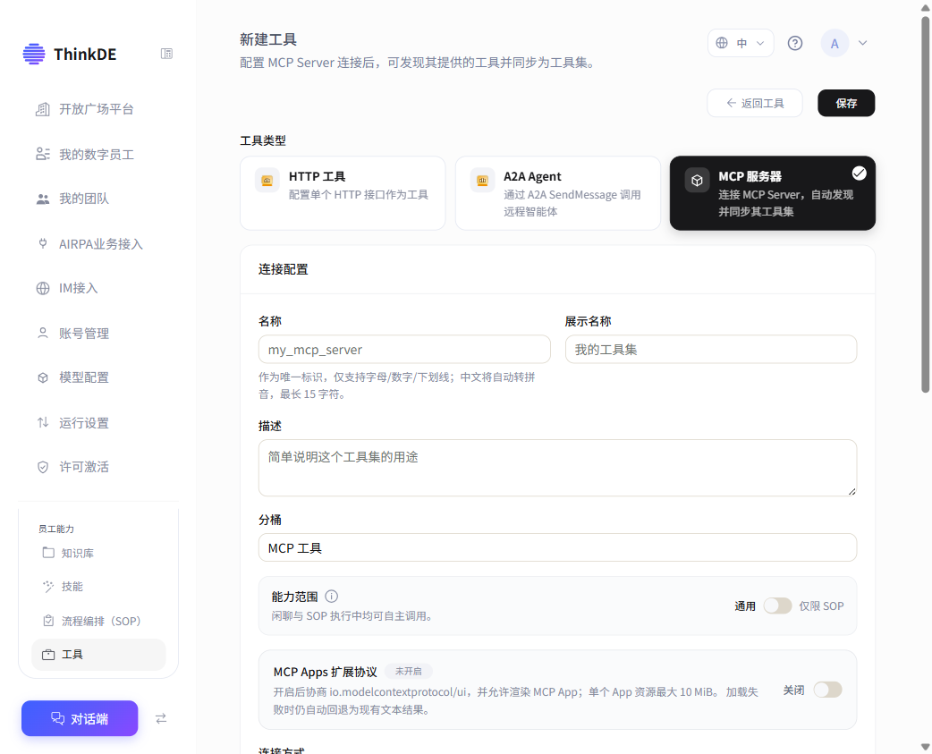Image resolution: width=932 pixels, height=754 pixels.
Task: Expand the account menu chevron
Action: click(x=862, y=43)
